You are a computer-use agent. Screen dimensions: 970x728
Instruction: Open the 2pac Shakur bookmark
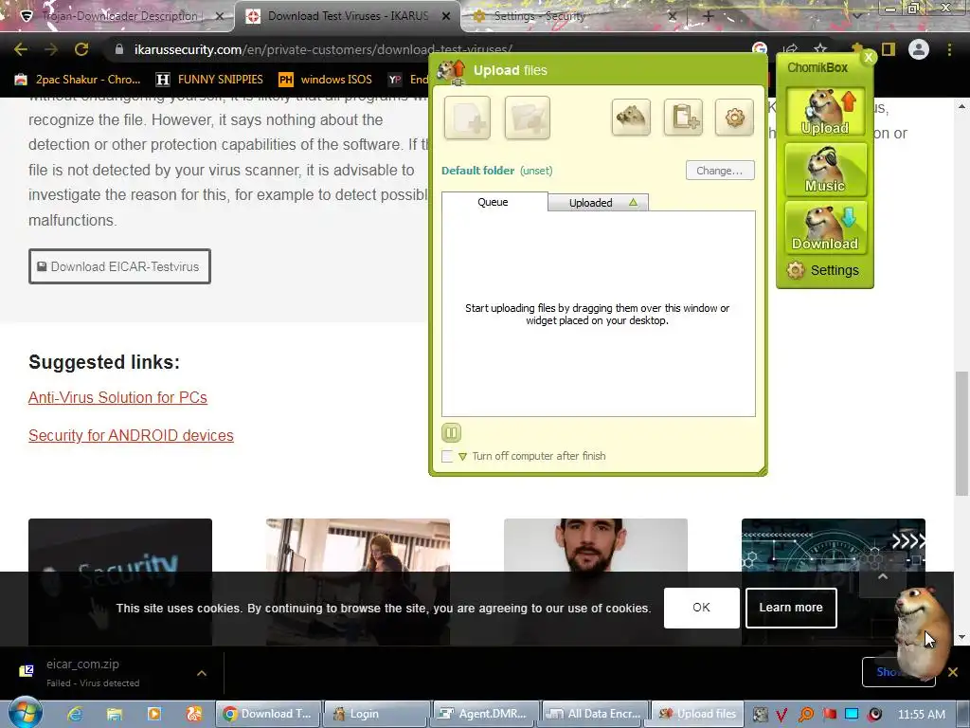pos(78,80)
